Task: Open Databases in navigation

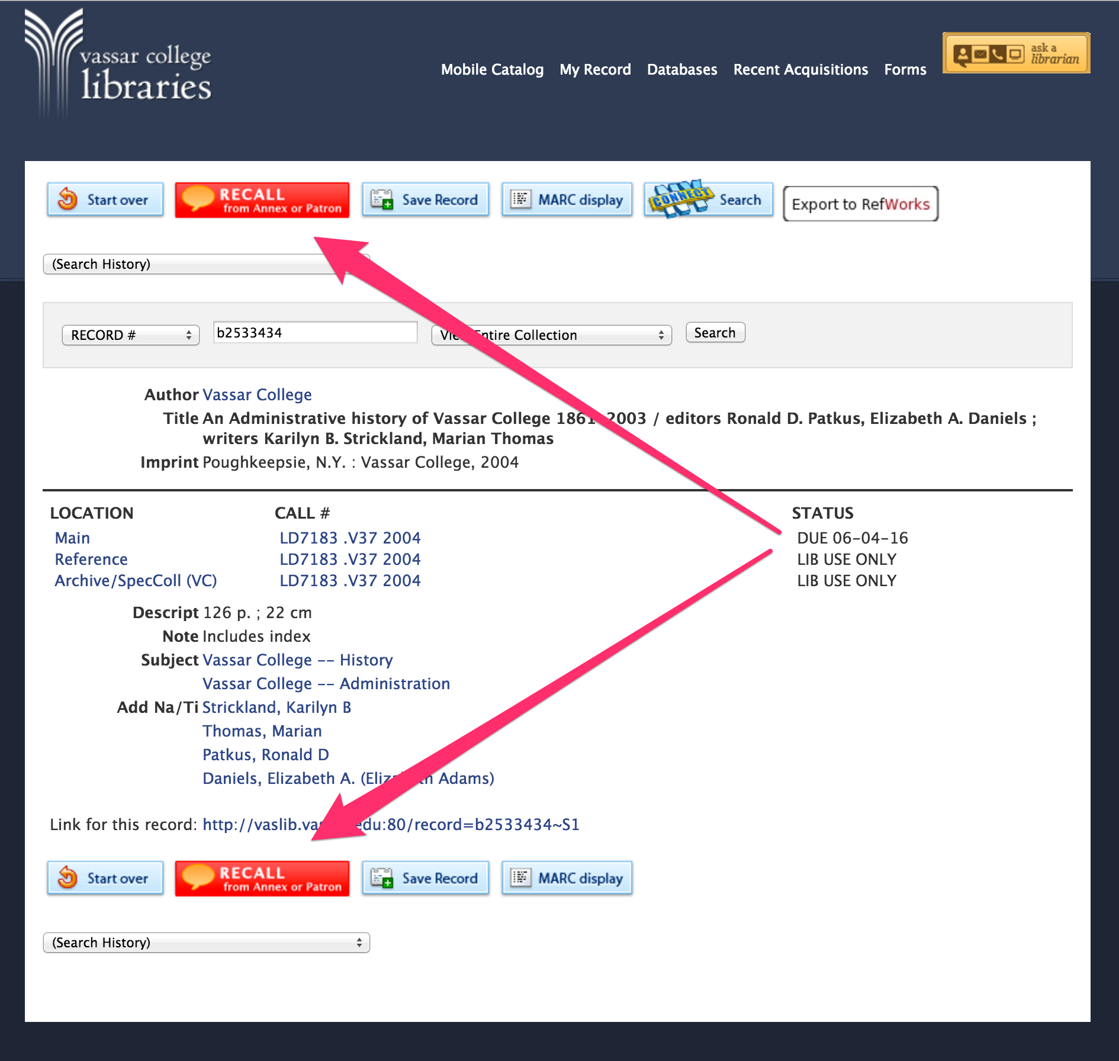Action: [x=682, y=70]
